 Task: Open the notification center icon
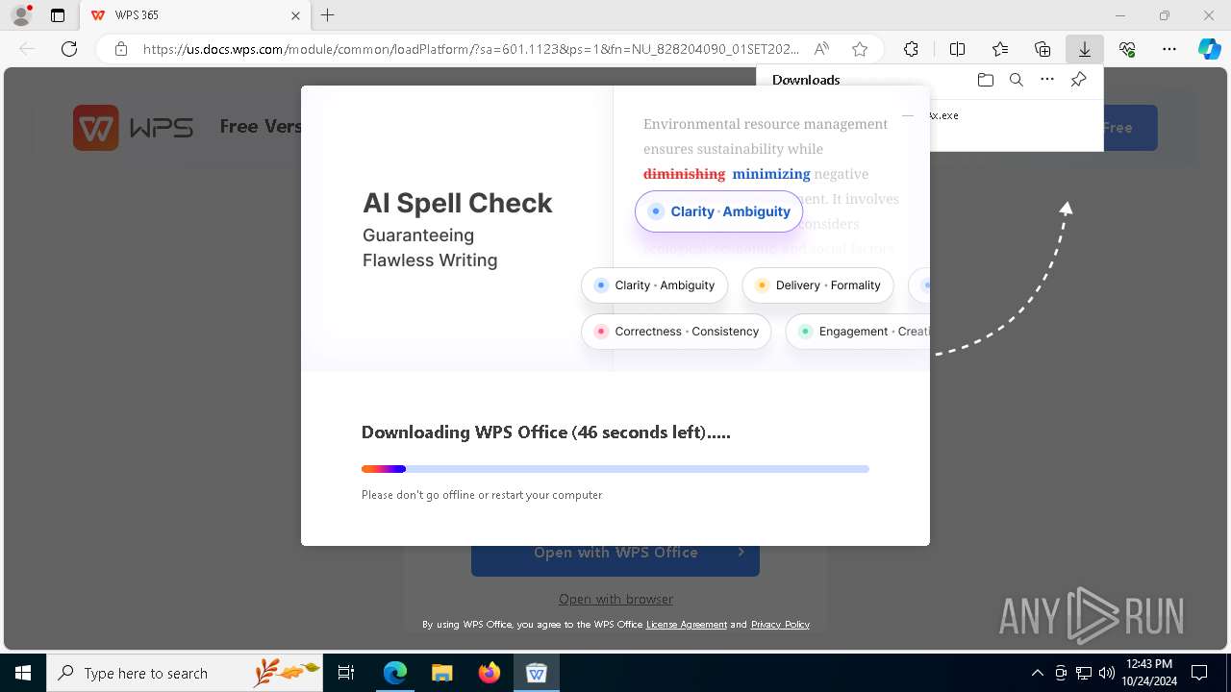point(1200,673)
